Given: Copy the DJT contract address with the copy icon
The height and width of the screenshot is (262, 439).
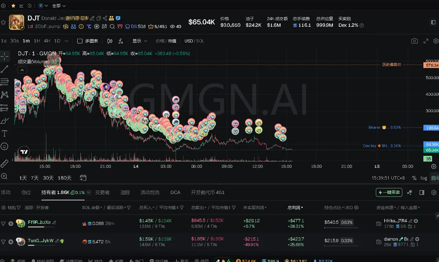Looking at the screenshot, I should click(99, 18).
